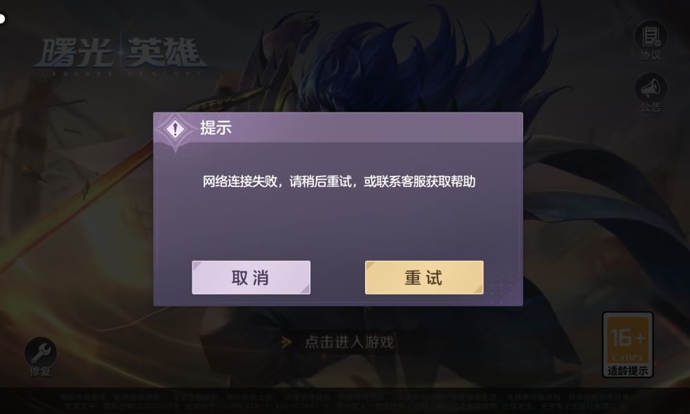Click the 16+ CADPA age rating badge
The image size is (690, 414).
coord(627,344)
